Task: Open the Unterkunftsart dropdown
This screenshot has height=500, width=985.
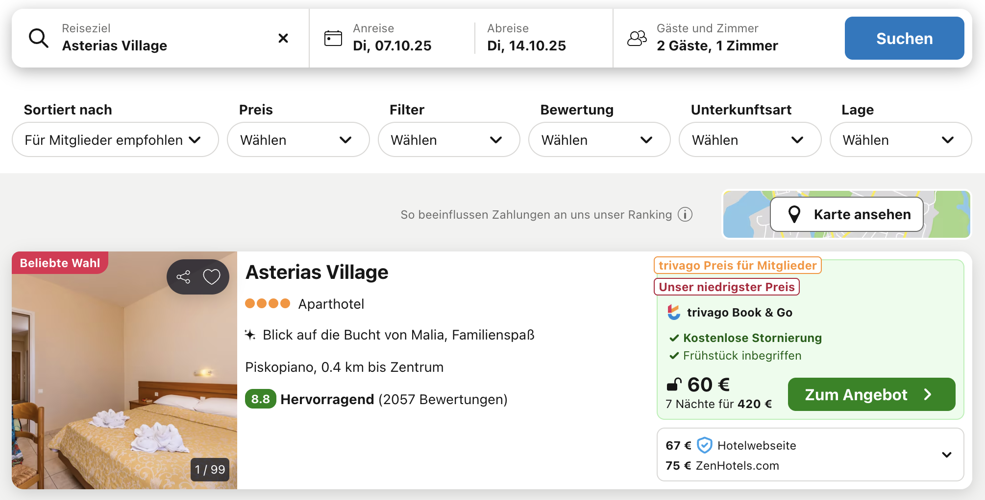Action: (x=750, y=140)
